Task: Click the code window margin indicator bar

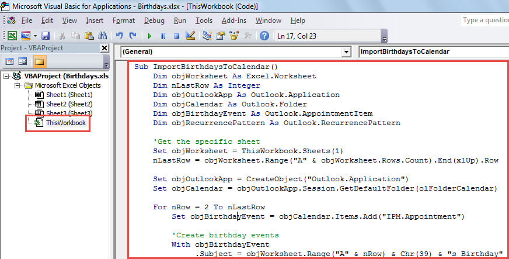Action: coord(121,160)
